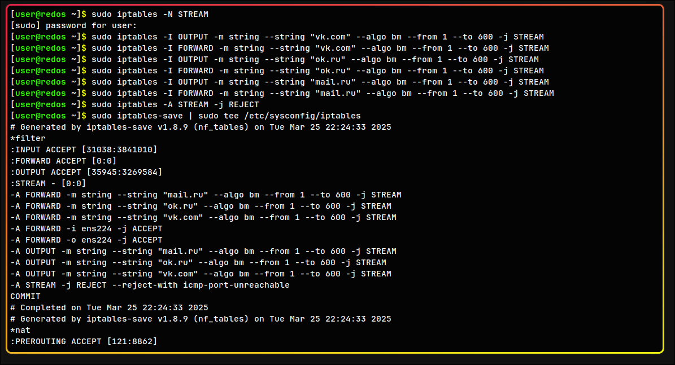The width and height of the screenshot is (675, 365).
Task: Click the "*filter" table header line
Action: 28,138
